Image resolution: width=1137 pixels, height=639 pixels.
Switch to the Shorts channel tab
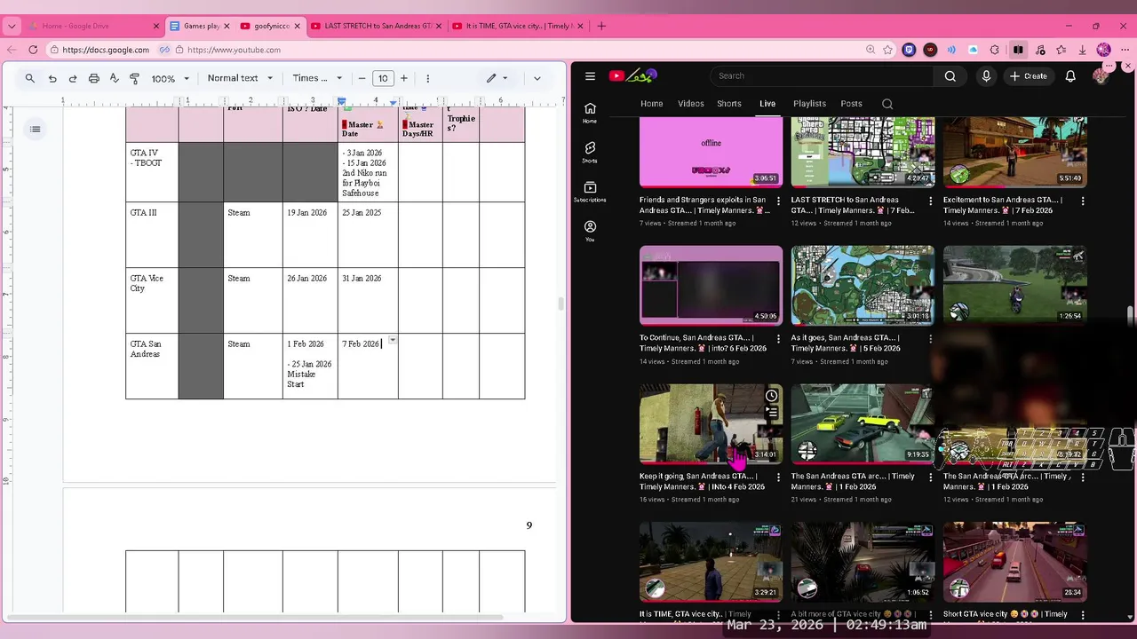coord(729,104)
